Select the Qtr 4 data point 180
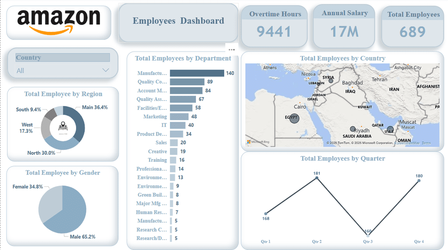 (419, 181)
